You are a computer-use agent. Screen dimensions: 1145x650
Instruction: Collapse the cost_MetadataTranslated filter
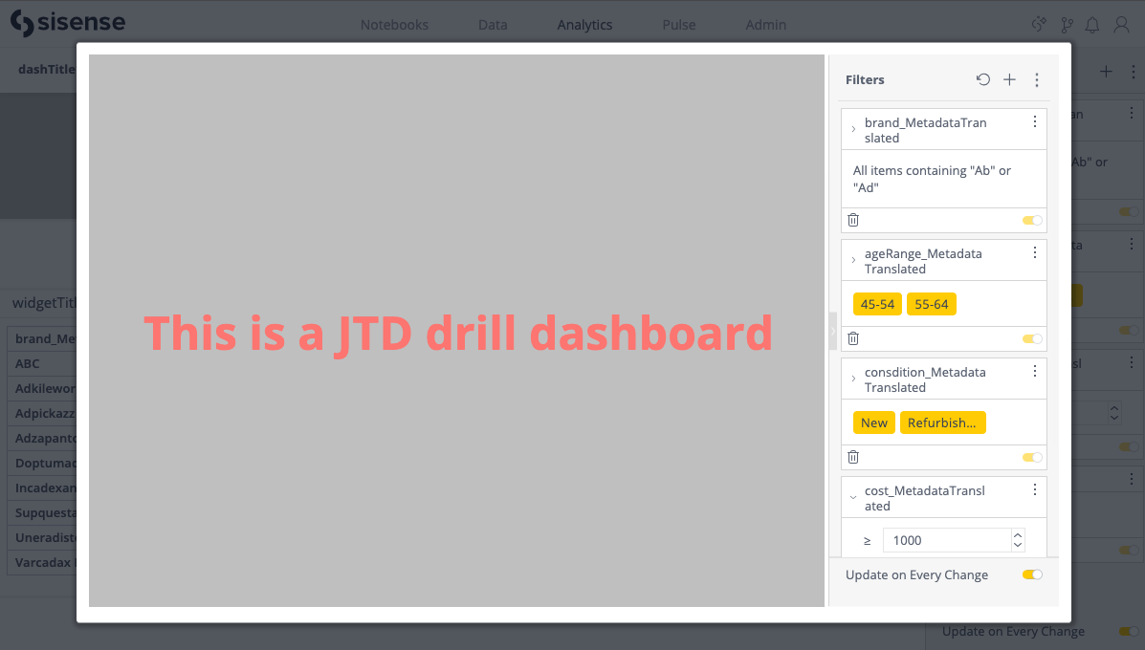click(x=854, y=497)
